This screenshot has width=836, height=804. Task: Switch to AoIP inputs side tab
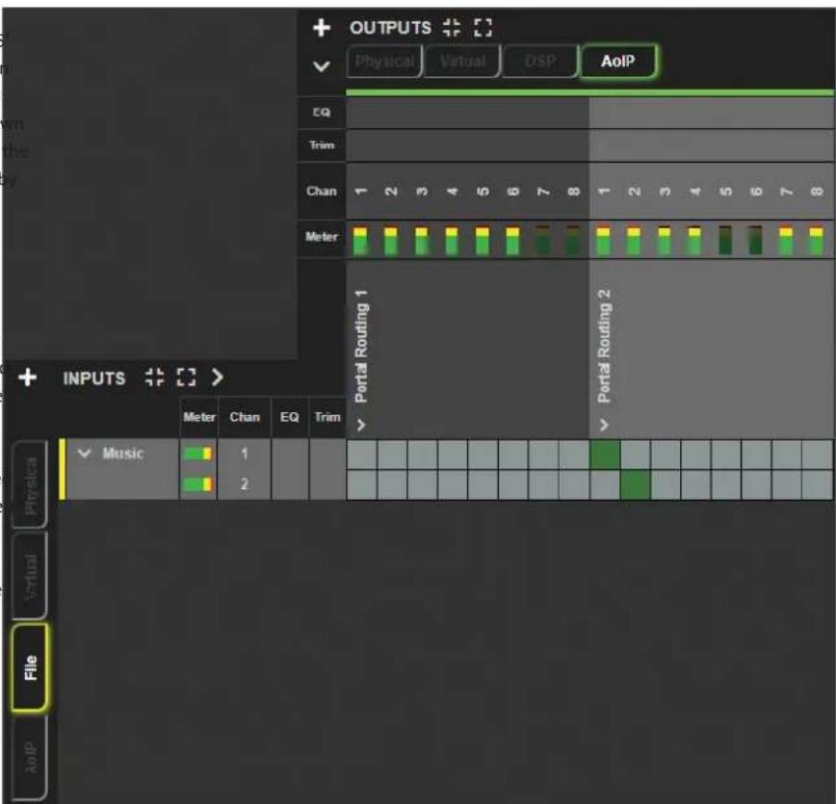(x=31, y=758)
